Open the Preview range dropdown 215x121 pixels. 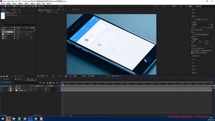pyautogui.click(x=202, y=34)
